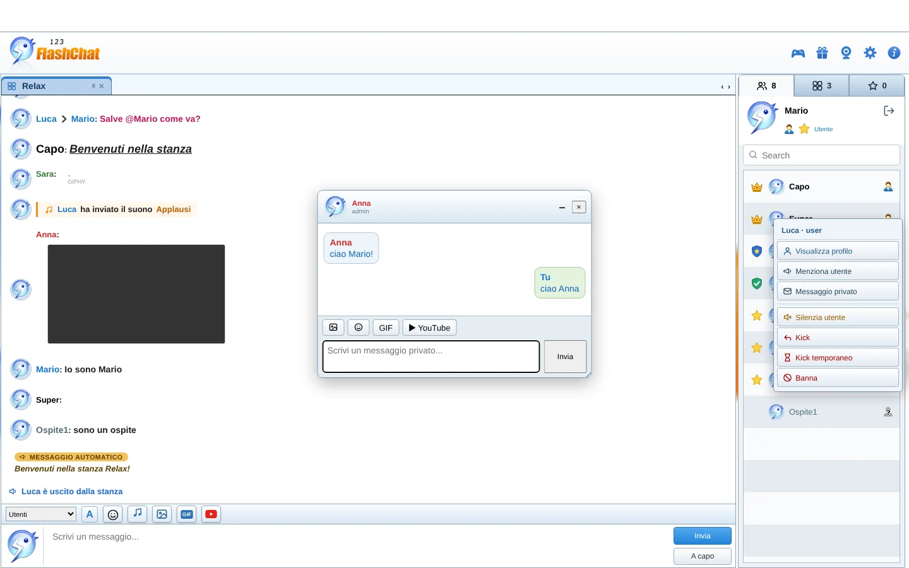This screenshot has height=568, width=909.
Task: Open the webcam icon in header
Action: (846, 53)
